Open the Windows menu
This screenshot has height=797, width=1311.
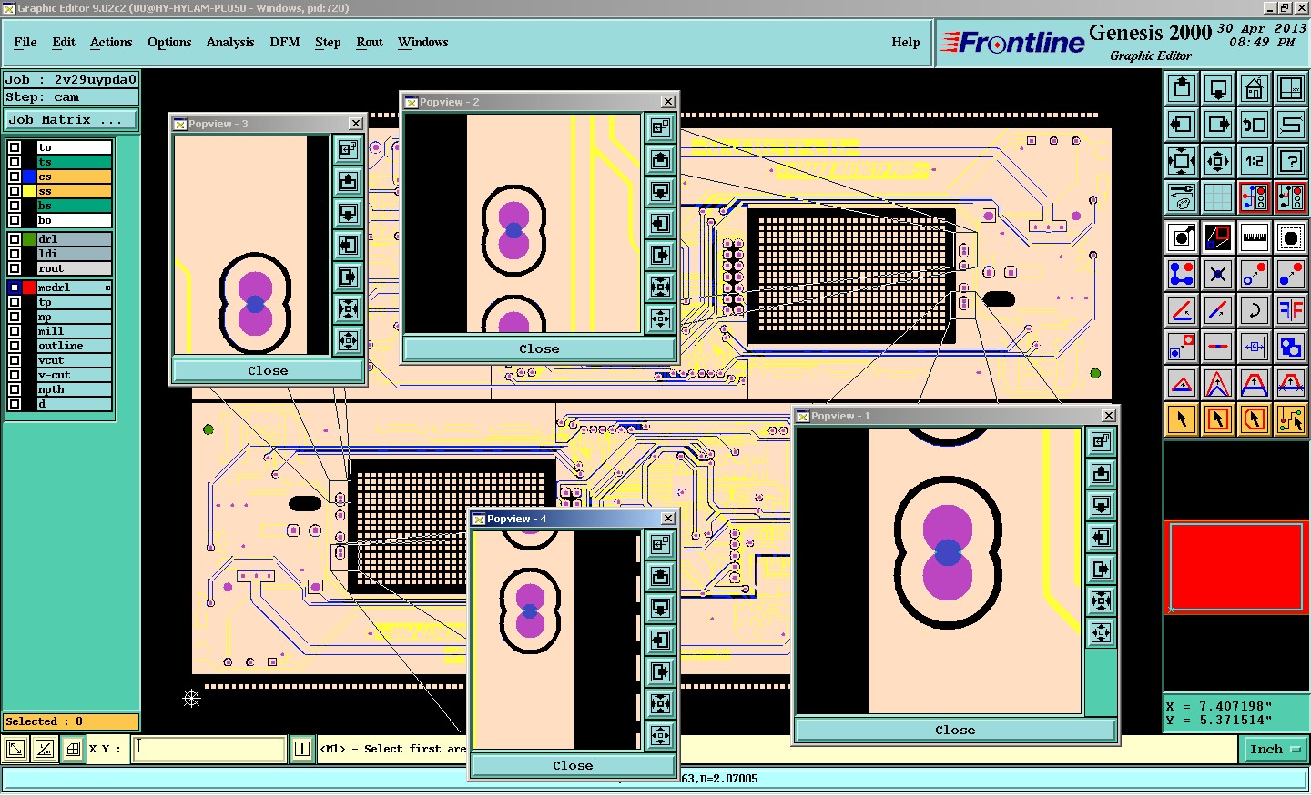[x=423, y=42]
